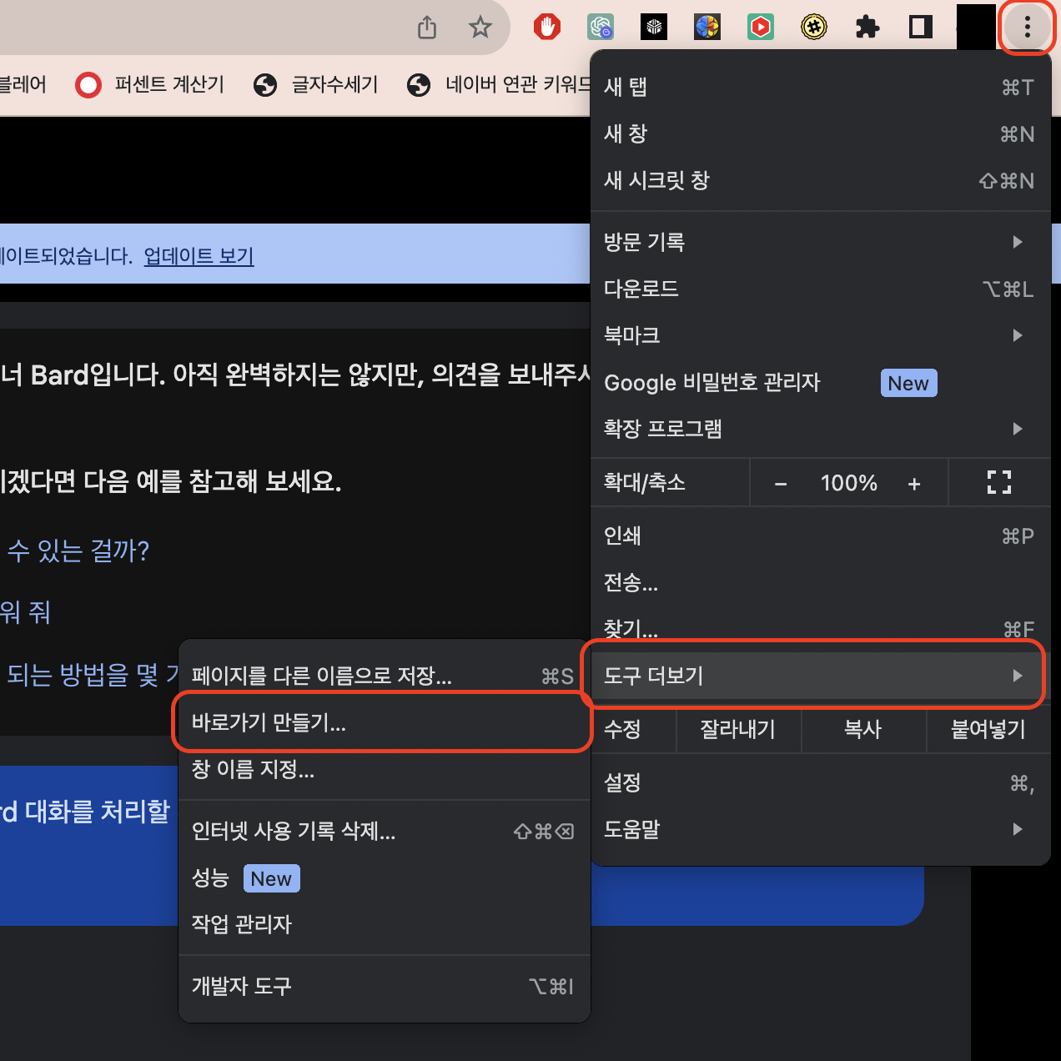Open the Chrome three-dot menu icon
Screen dimensions: 1061x1061
click(x=1027, y=27)
